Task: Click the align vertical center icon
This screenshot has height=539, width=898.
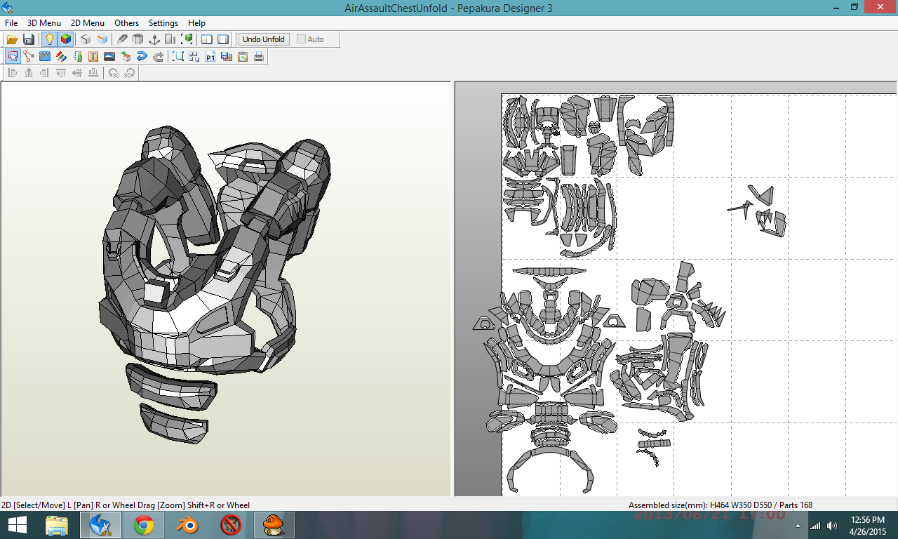Action: click(77, 73)
